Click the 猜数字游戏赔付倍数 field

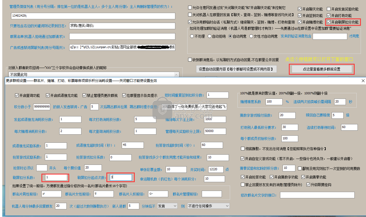pos(287,115)
